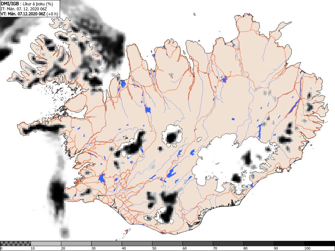
Task: Click the legend label '60'
Action: click(185, 248)
